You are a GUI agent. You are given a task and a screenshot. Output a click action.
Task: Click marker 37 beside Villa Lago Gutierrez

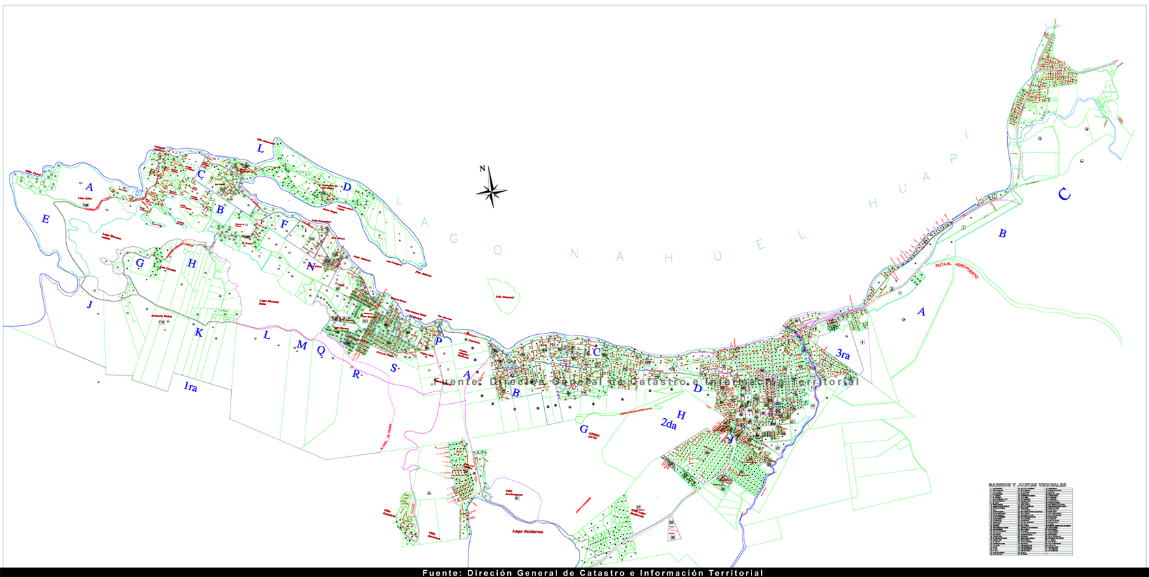[x=638, y=507]
